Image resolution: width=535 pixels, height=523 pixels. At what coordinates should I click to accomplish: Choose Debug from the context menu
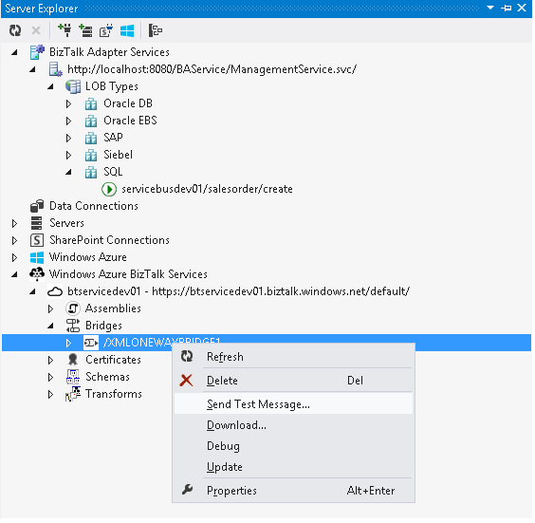click(x=294, y=447)
